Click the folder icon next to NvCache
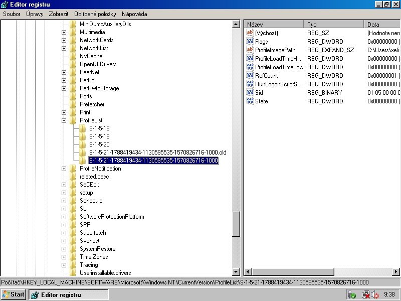401x301 pixels. coord(73,56)
